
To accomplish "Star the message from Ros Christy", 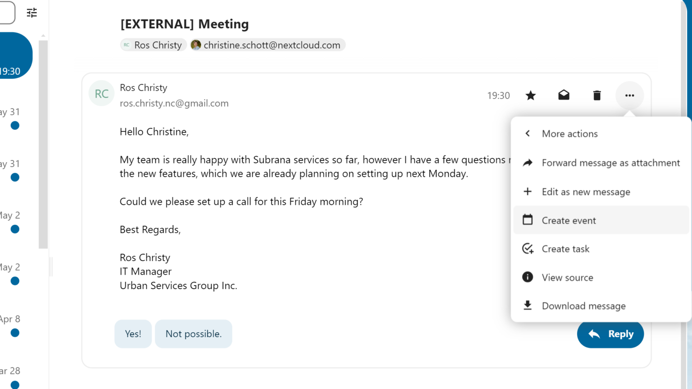I will click(530, 95).
